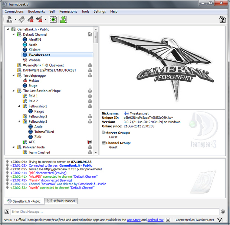This screenshot has width=230, height=225.
Task: Open the Connect to server toolbar icon
Action: point(10,19)
